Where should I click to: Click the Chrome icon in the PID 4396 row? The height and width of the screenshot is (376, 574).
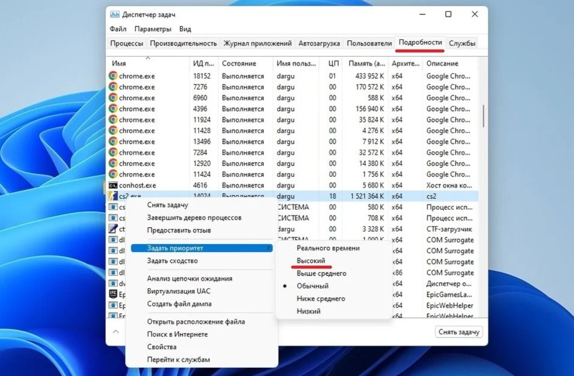tap(113, 109)
